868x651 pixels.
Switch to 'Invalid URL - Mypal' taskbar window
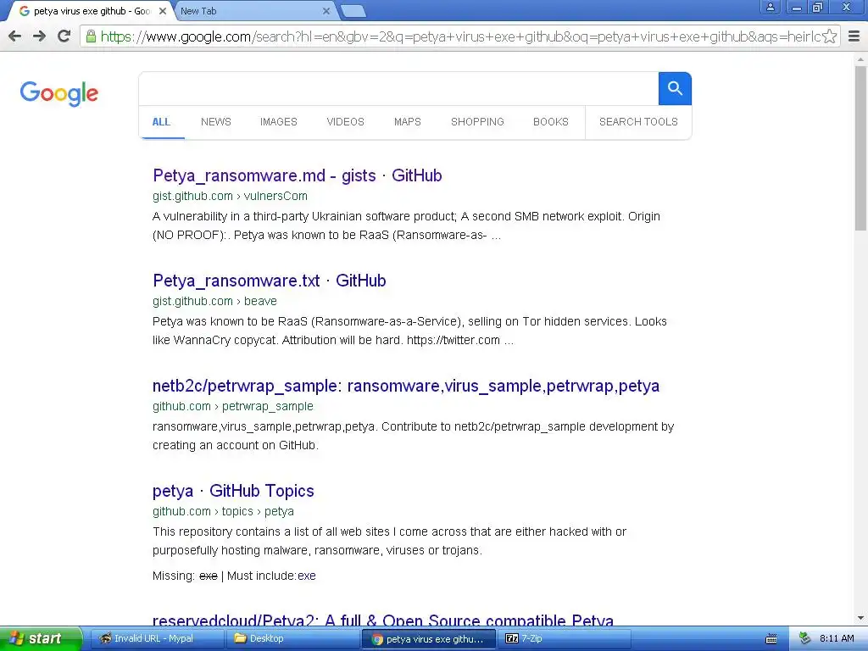tap(156, 639)
